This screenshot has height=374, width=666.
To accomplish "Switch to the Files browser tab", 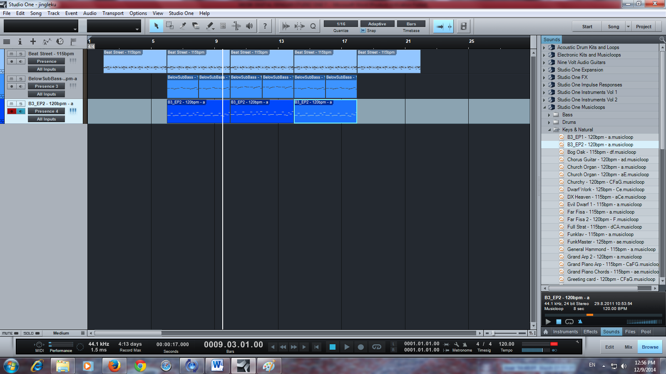I will 630,332.
